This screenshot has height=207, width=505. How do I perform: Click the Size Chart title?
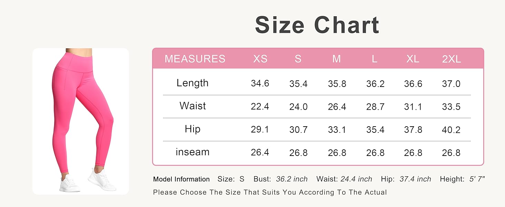(x=317, y=25)
